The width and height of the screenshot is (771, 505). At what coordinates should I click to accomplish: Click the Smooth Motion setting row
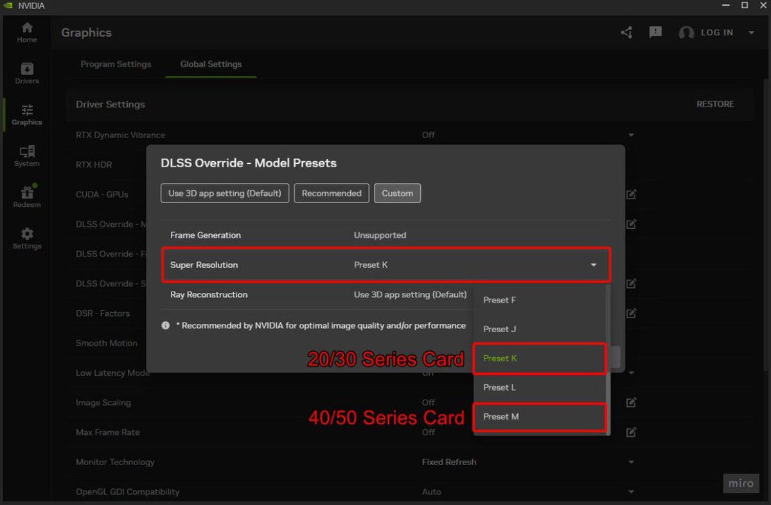tap(107, 343)
